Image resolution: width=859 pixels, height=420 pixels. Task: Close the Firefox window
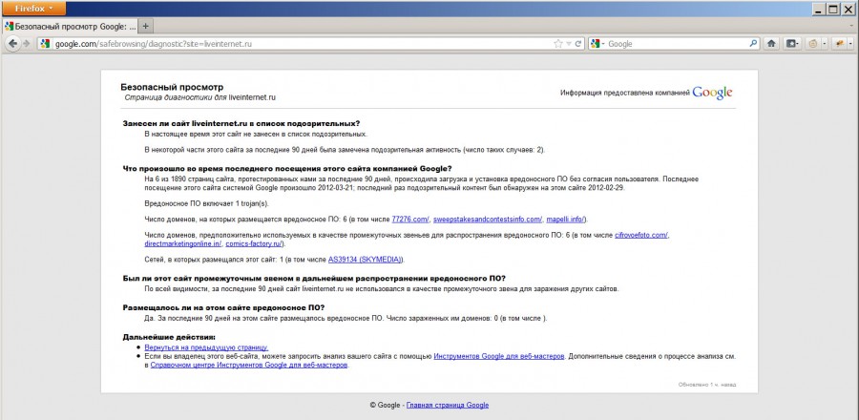coord(849,9)
